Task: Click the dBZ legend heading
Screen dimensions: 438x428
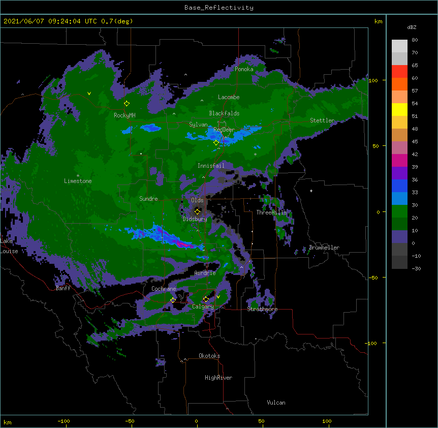Action: tap(412, 27)
